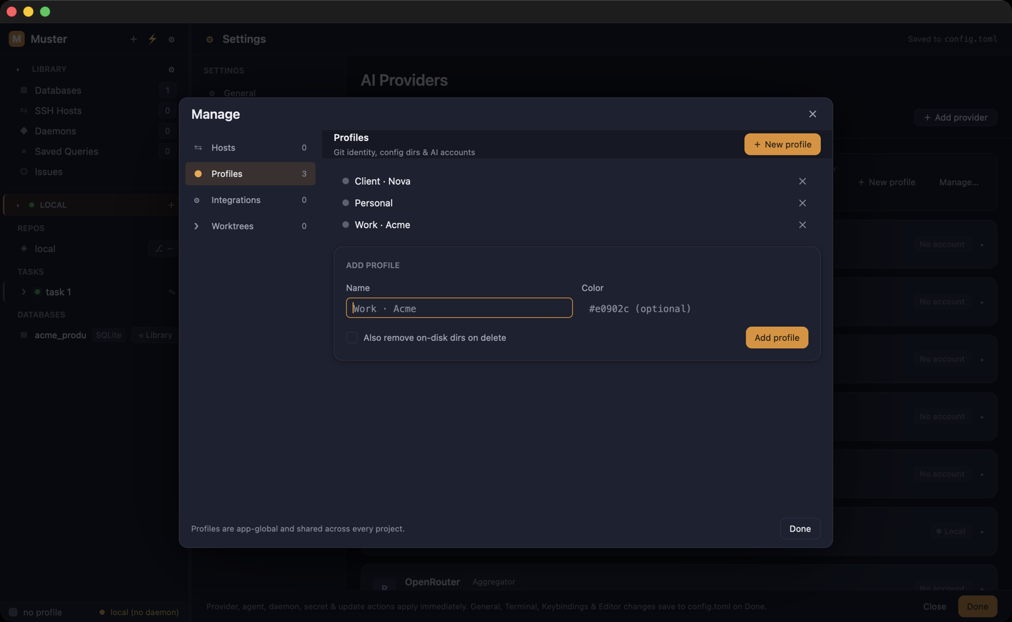Viewport: 1012px width, 622px height.
Task: Click the LIBRARY section gear icon
Action: [171, 70]
